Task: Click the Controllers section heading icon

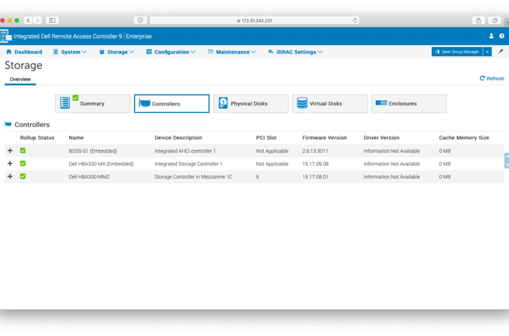Action: click(x=8, y=124)
